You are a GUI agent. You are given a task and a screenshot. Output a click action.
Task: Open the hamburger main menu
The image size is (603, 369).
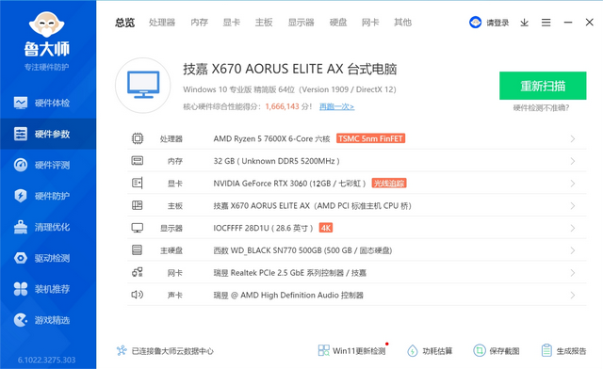coord(546,23)
